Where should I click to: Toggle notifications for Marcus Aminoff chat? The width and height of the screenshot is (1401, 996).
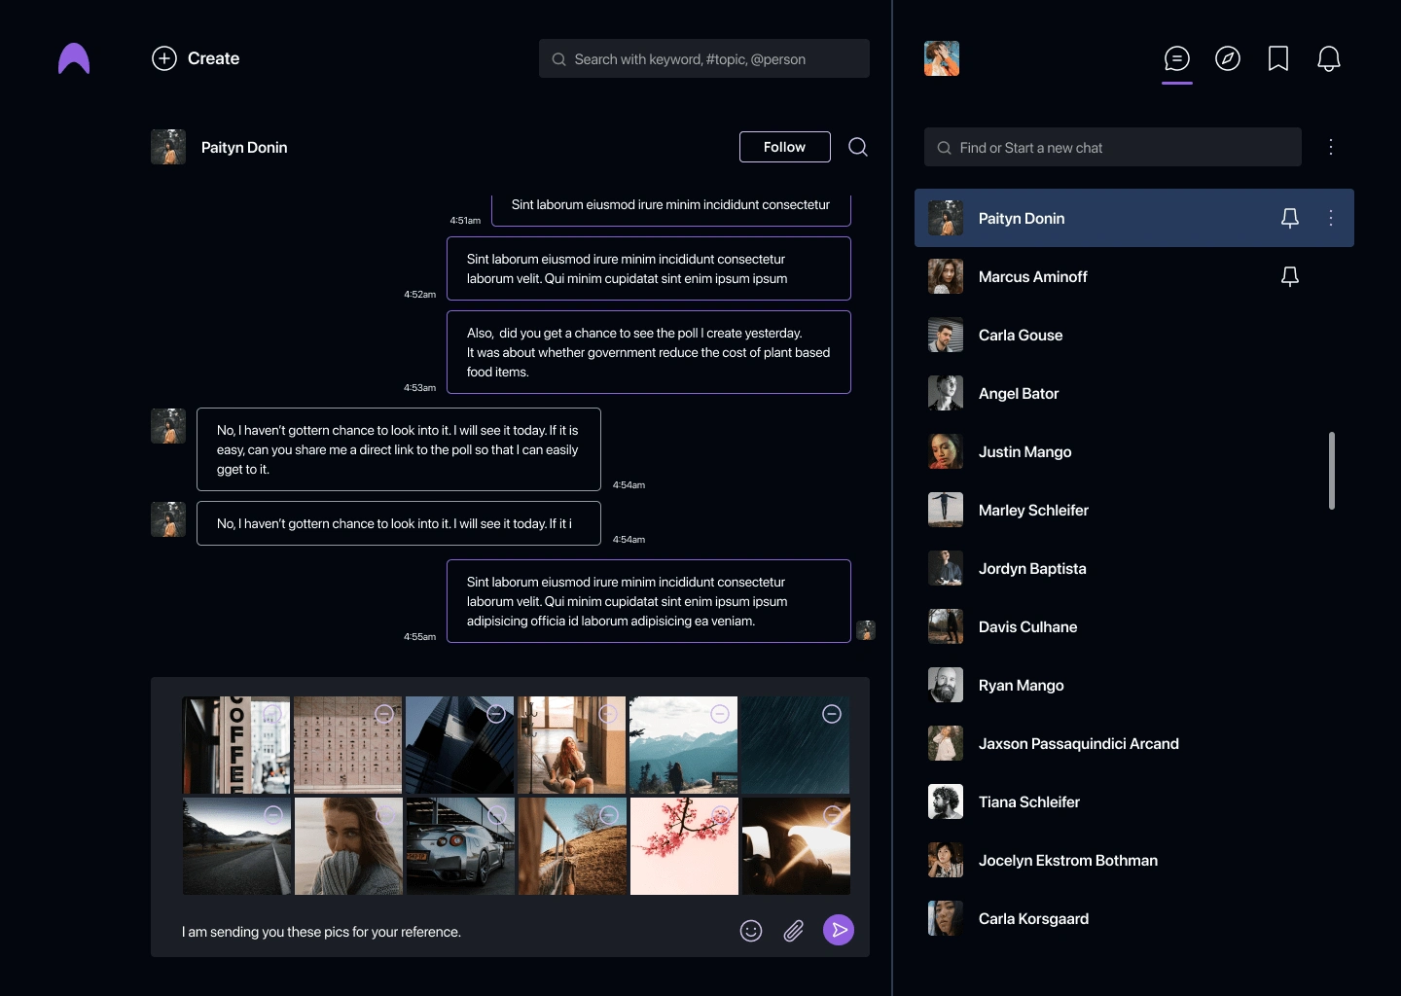coord(1290,276)
